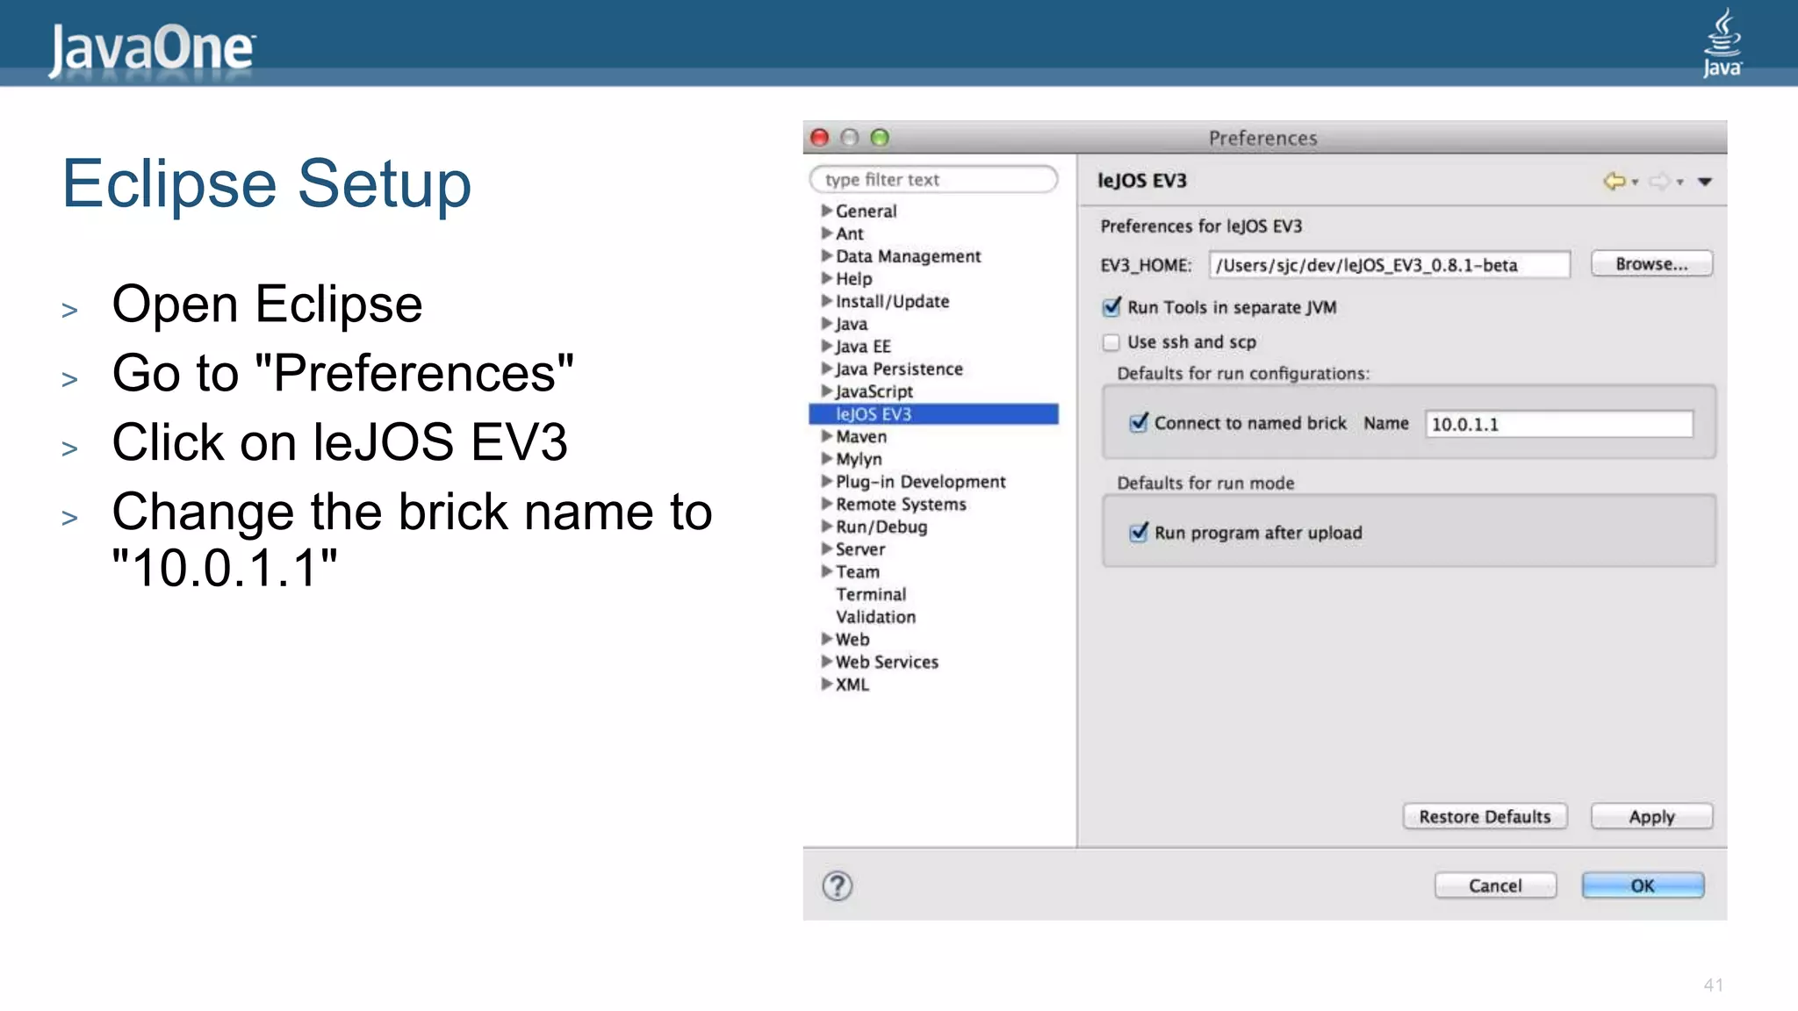Expand the Help preferences node
This screenshot has height=1011, width=1798.
click(826, 278)
